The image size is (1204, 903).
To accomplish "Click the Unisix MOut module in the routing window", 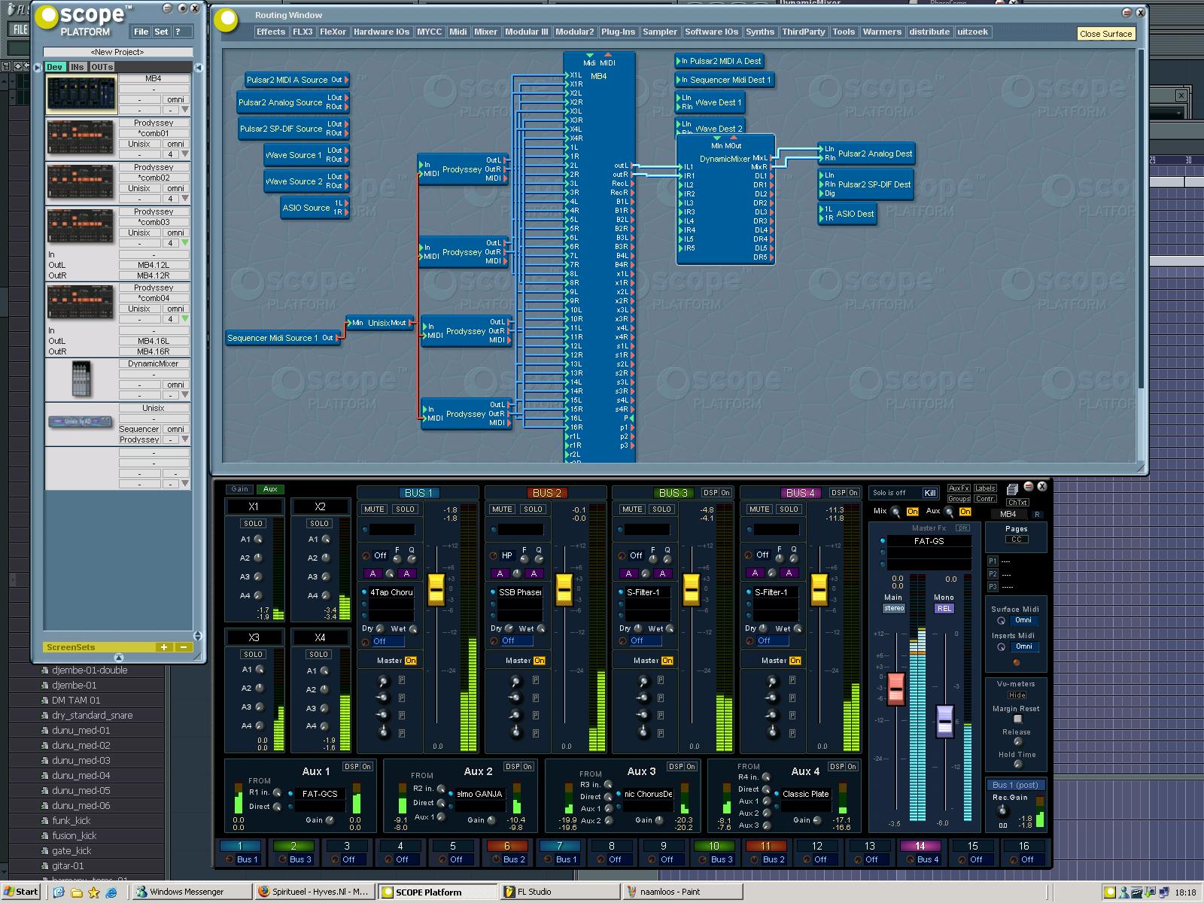I will click(x=381, y=323).
